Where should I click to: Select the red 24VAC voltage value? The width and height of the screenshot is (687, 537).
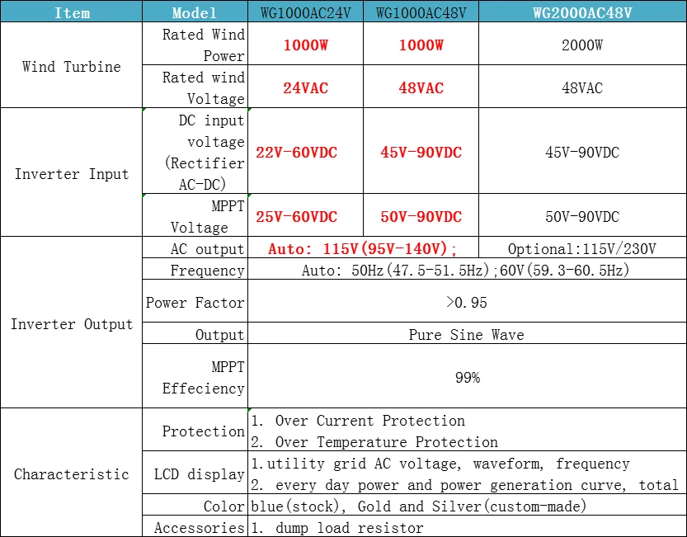click(x=305, y=88)
